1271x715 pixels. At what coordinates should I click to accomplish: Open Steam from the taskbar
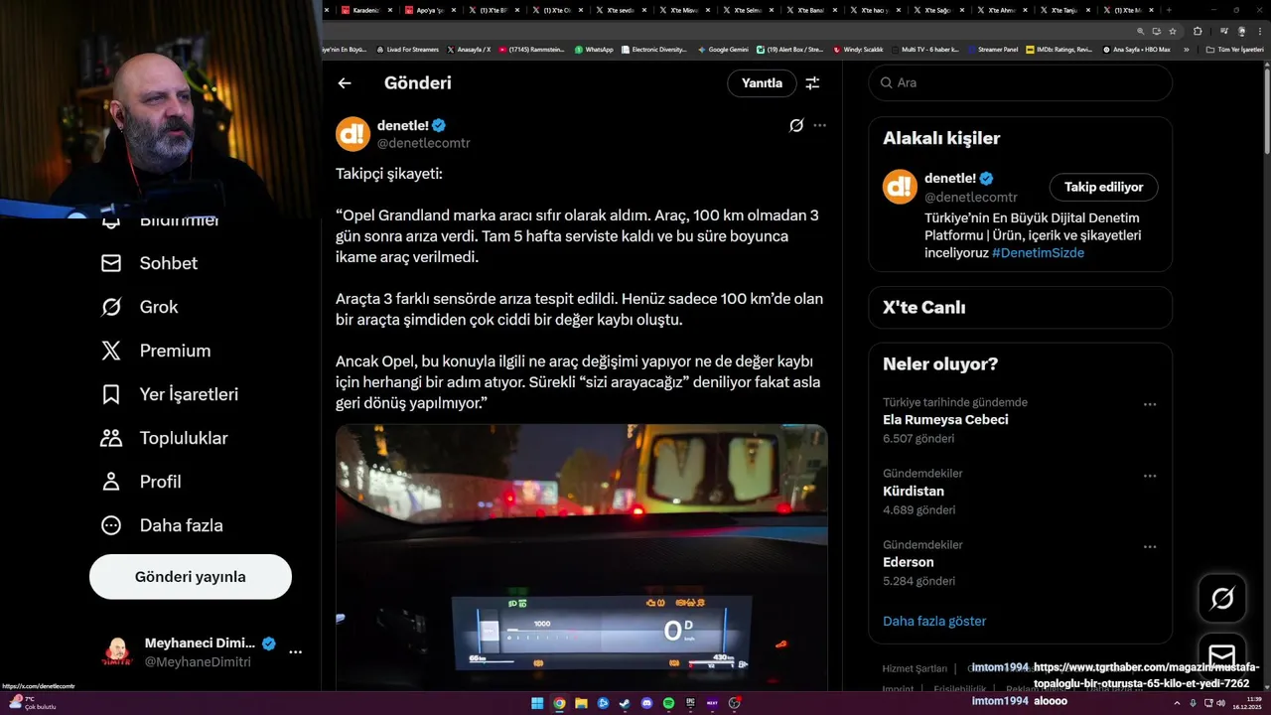[625, 703]
